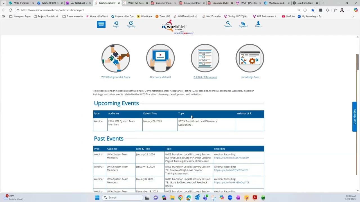
Task: Open the Trainer materials bookmark
Action: 73,16
